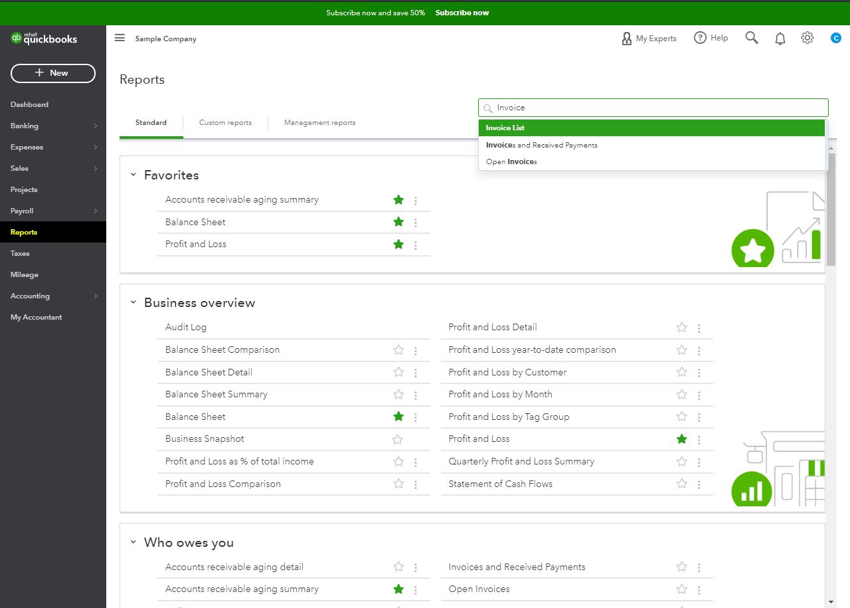Viewport: 850px width, 608px height.
Task: Open the user profile avatar
Action: (x=836, y=39)
